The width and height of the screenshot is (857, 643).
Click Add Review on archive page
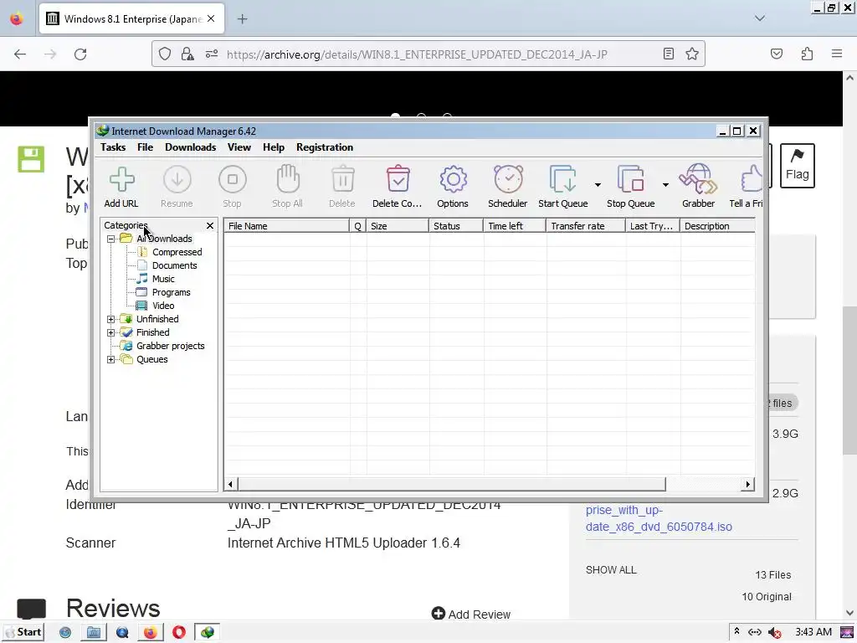pos(471,614)
